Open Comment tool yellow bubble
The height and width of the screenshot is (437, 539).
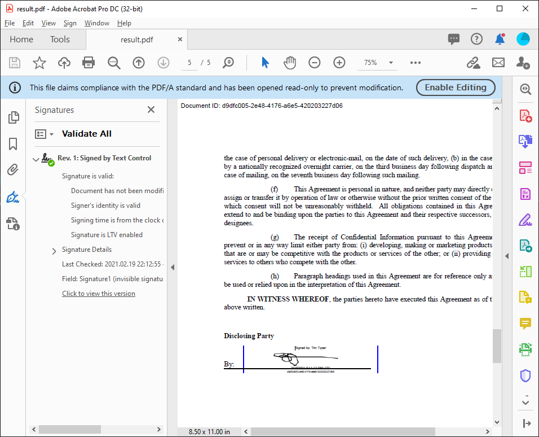(x=525, y=324)
